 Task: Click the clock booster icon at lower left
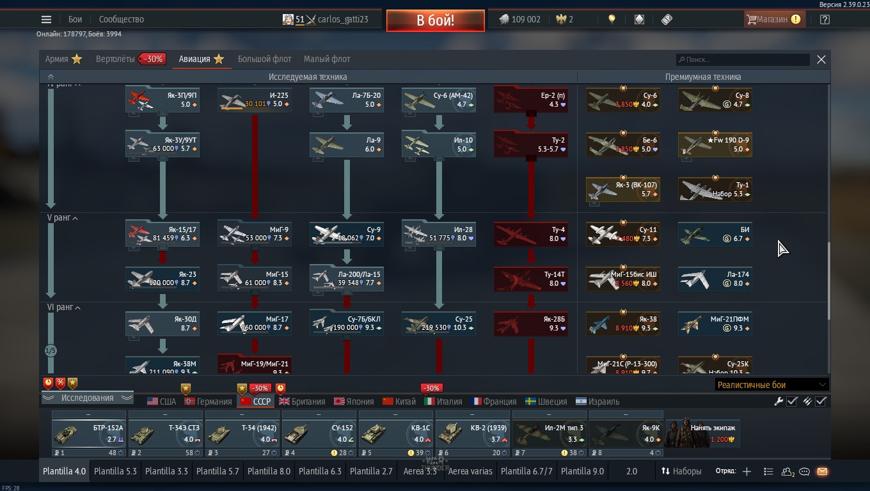click(48, 383)
